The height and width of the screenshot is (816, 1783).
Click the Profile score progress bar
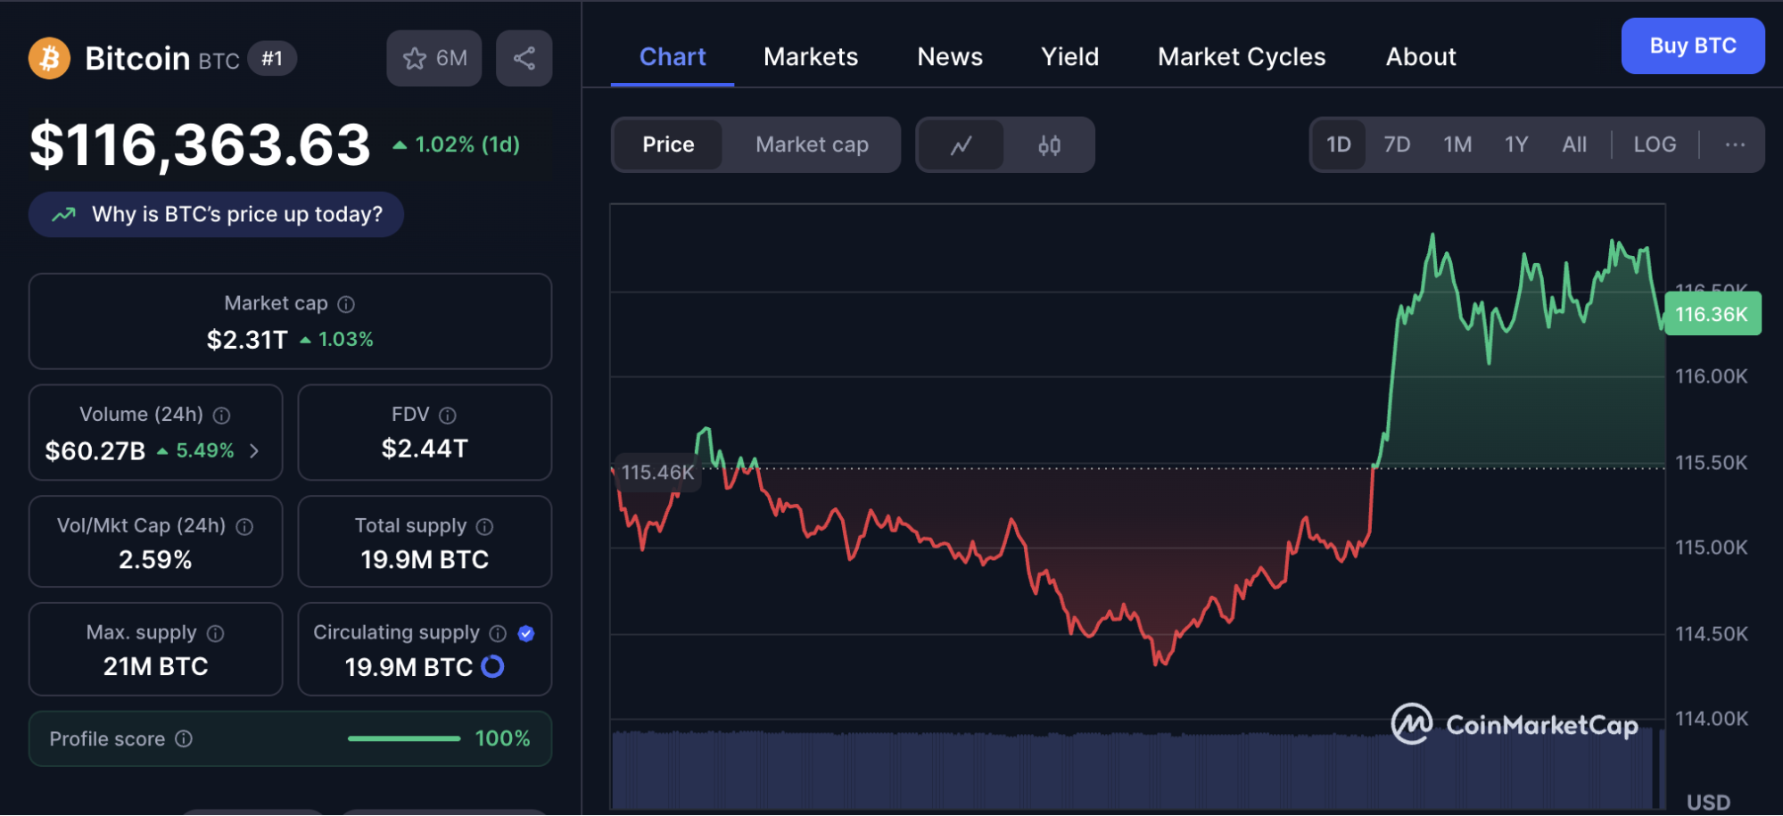point(404,738)
